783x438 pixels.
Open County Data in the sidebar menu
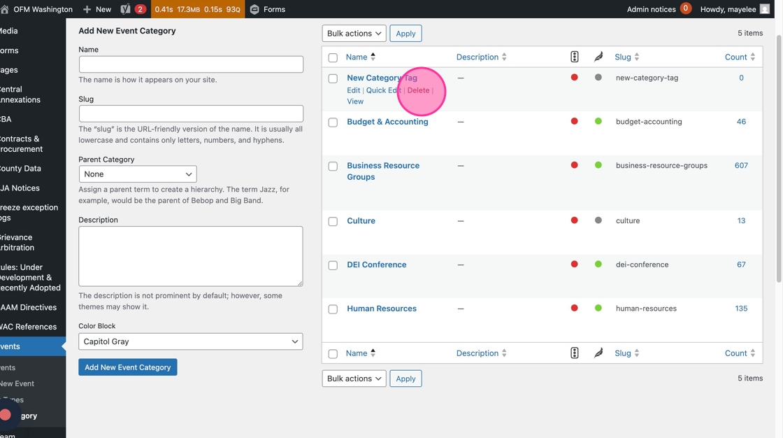coord(20,169)
